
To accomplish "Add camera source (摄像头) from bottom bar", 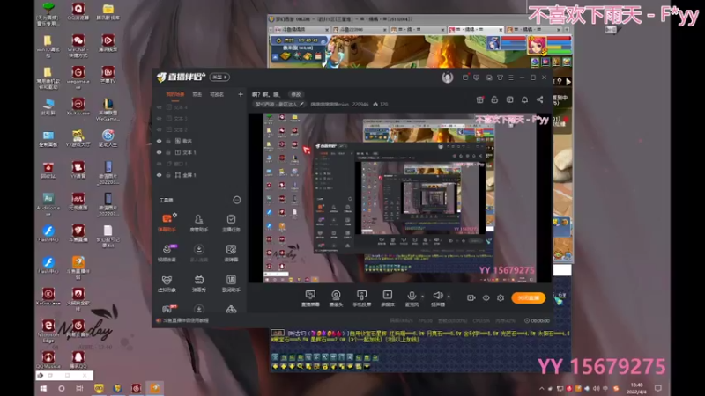I will click(336, 298).
